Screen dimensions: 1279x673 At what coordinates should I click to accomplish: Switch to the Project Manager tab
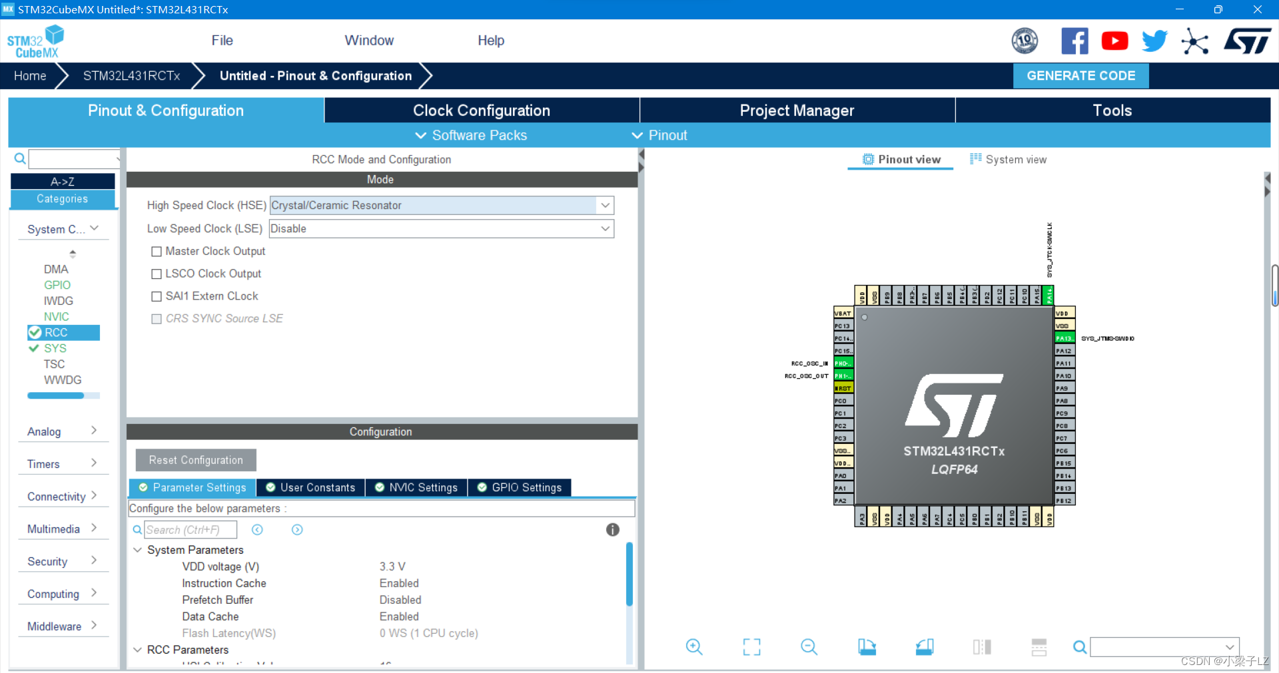tap(797, 111)
